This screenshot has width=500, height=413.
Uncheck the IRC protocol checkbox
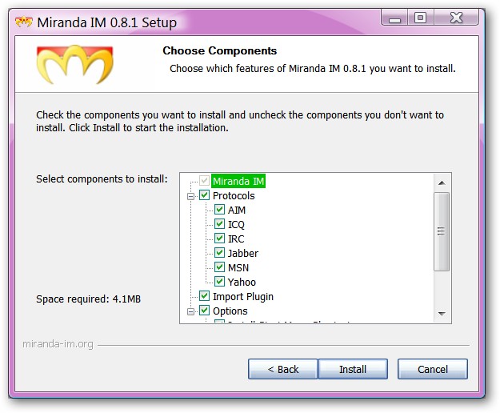click(x=219, y=239)
